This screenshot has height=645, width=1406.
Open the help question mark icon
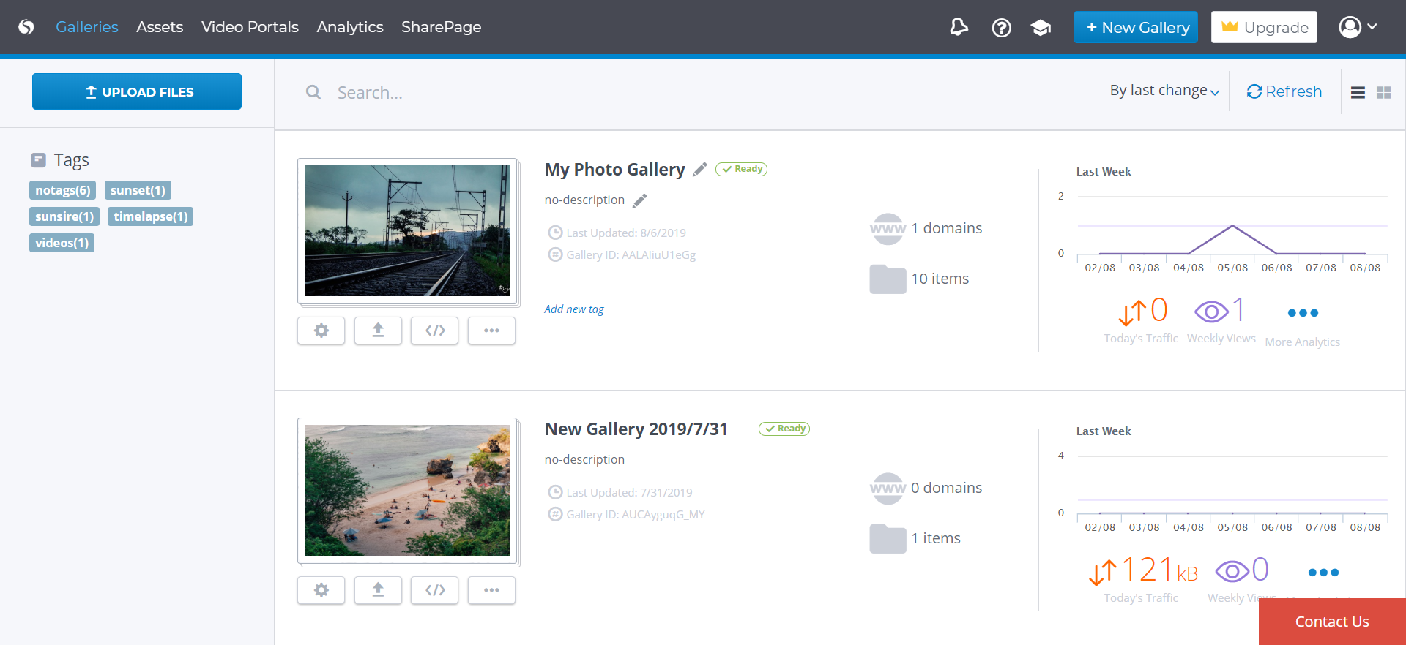1001,28
